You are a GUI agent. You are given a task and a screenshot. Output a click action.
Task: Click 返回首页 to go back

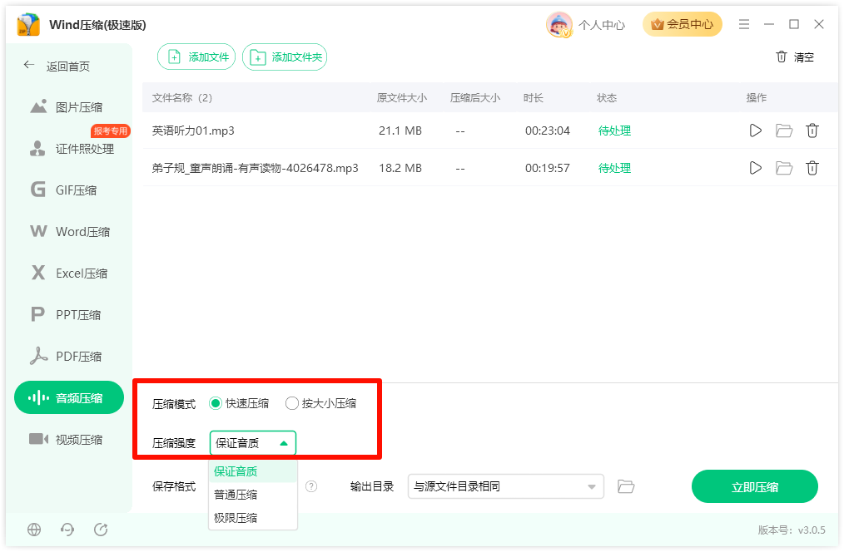click(x=57, y=67)
